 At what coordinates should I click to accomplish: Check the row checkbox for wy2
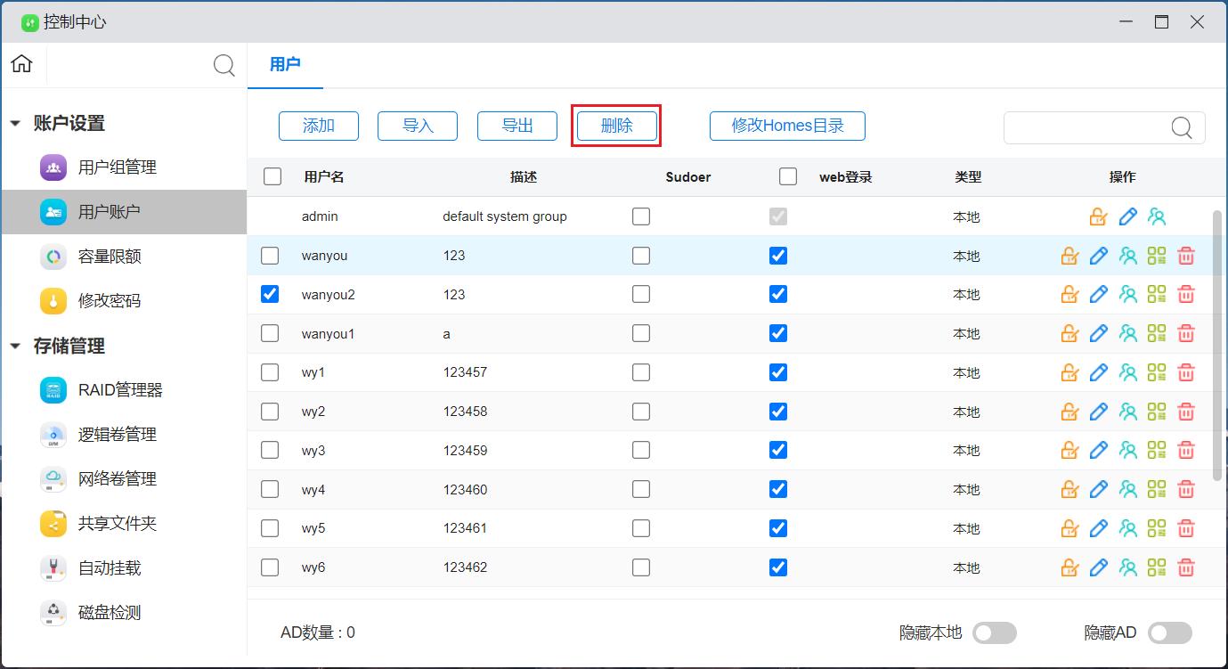270,412
